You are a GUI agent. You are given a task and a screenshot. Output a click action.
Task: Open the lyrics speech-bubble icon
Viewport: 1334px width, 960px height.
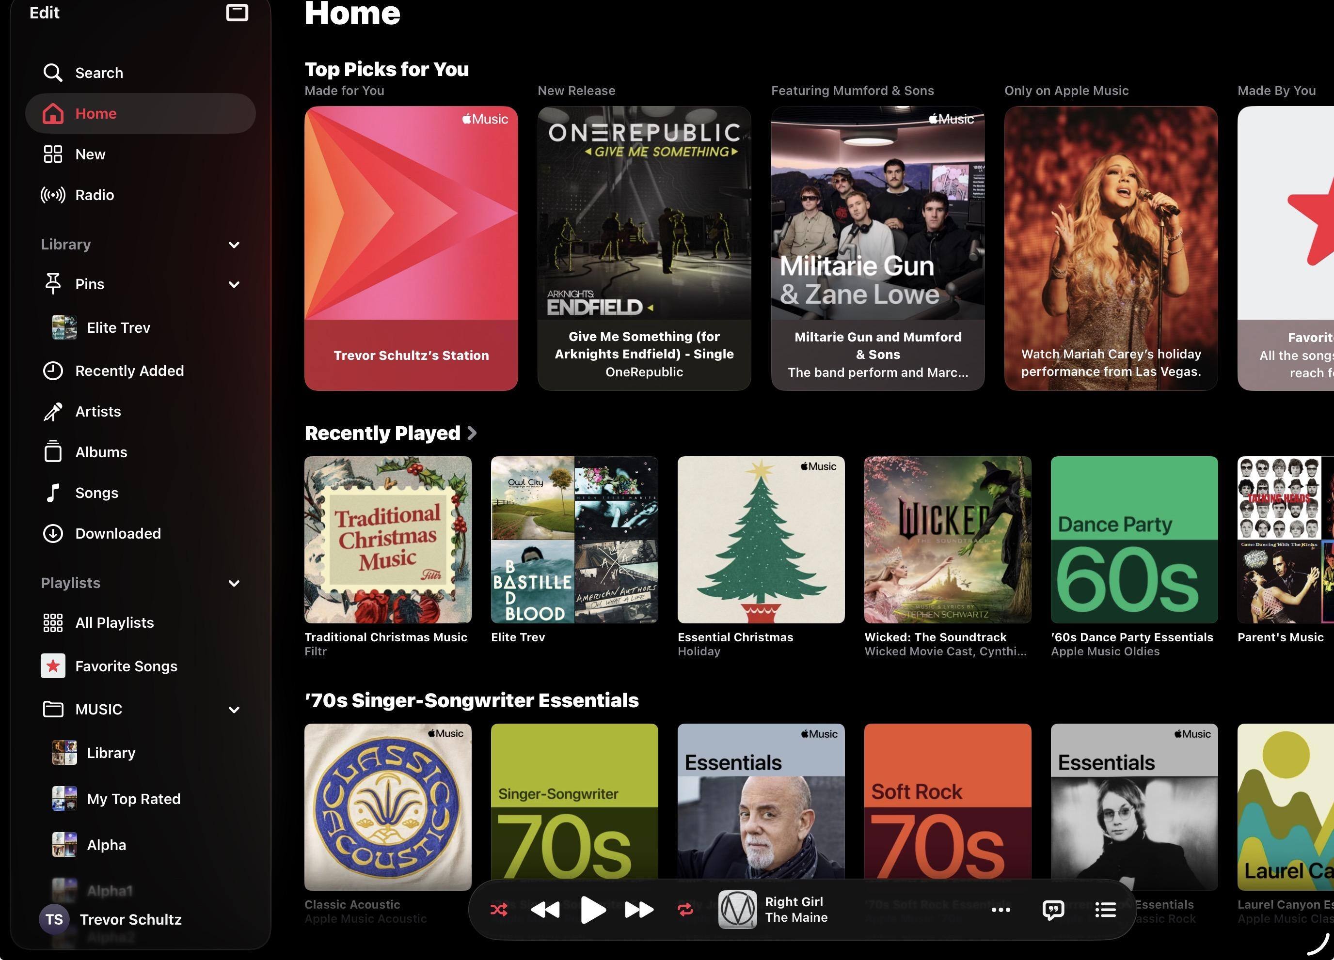click(1053, 910)
